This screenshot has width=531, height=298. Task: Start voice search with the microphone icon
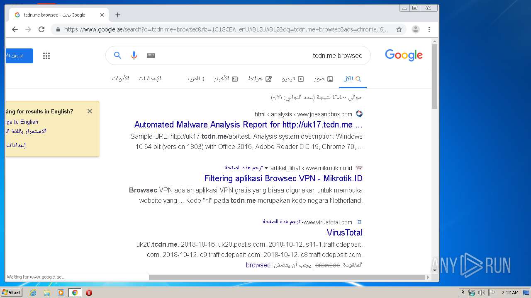[x=134, y=55]
